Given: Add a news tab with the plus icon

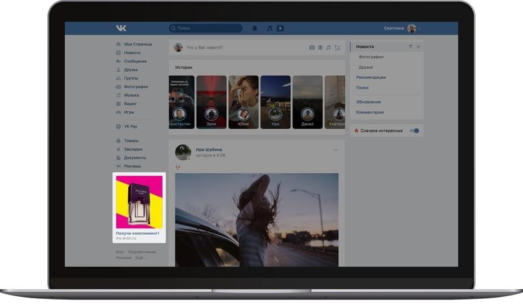Looking at the screenshot, I should [418, 47].
